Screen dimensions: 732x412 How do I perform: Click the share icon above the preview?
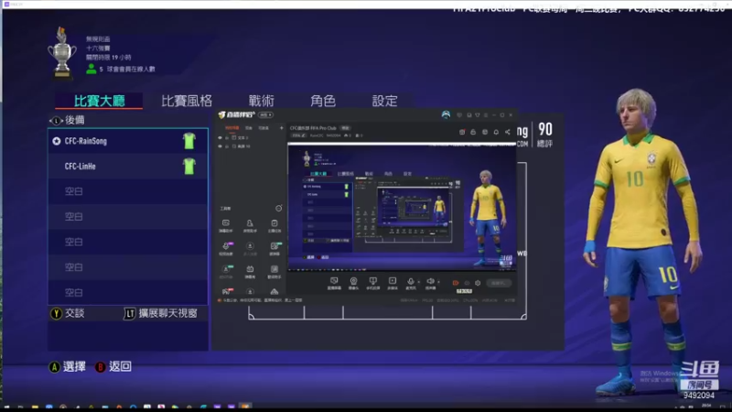508,132
